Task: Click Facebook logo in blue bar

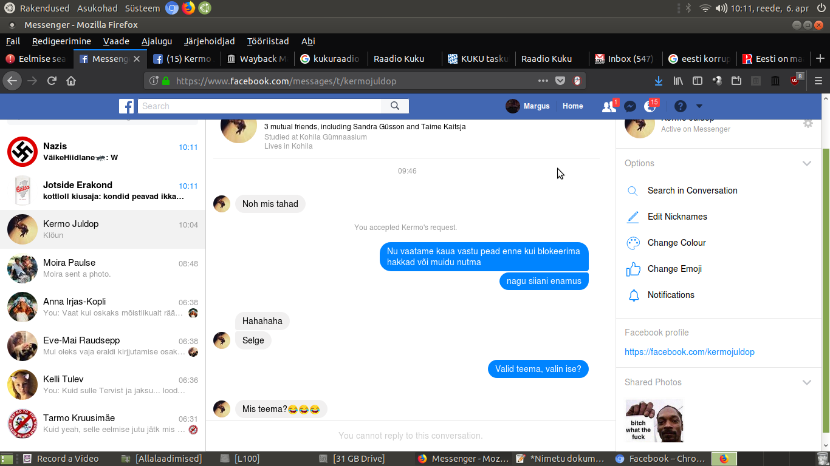Action: click(126, 106)
